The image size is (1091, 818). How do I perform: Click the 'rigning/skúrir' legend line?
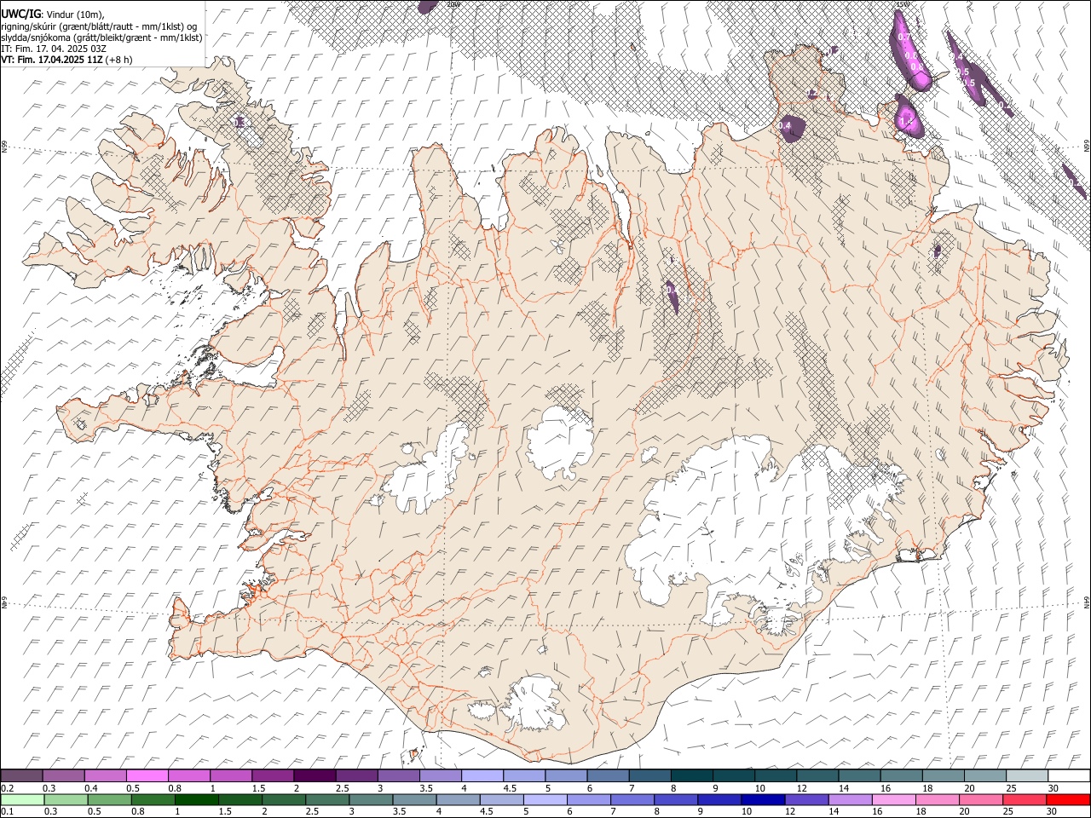99,26
